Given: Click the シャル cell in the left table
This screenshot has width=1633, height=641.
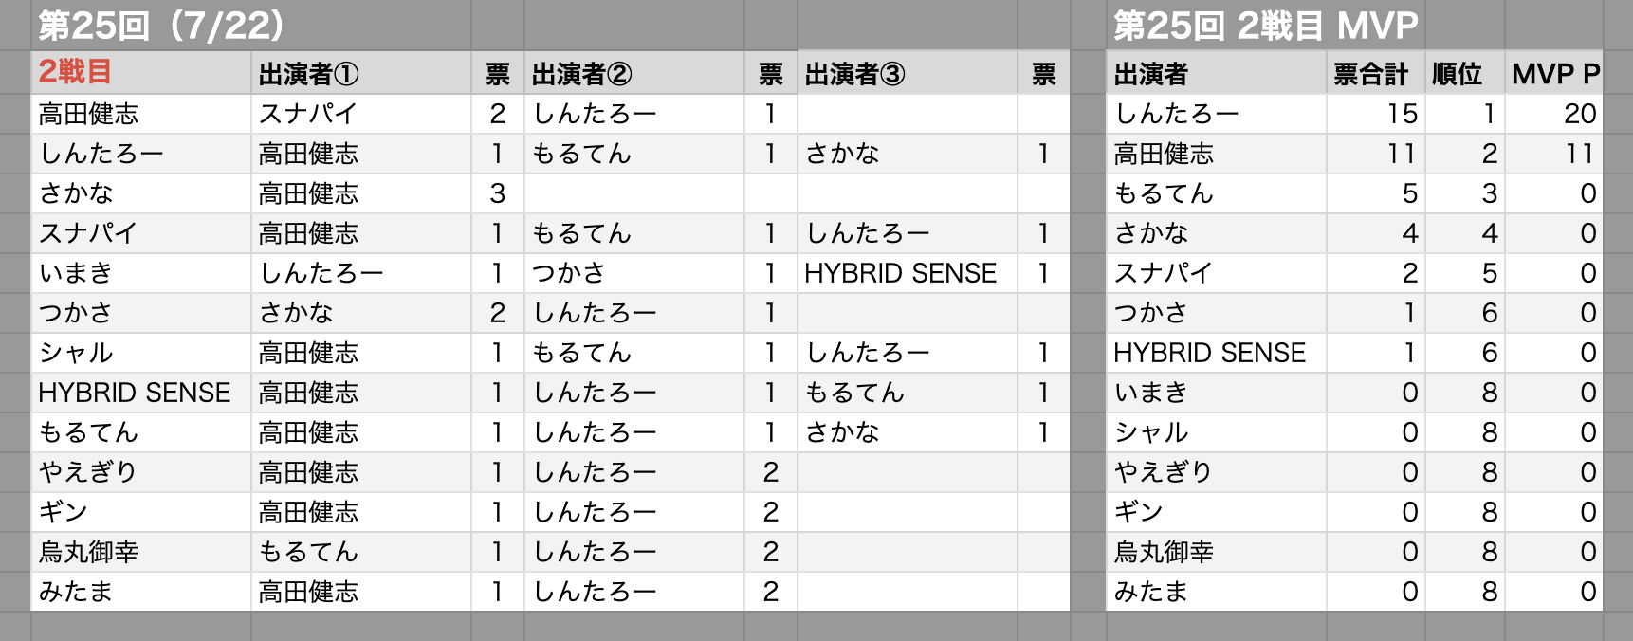Looking at the screenshot, I should click(x=141, y=353).
